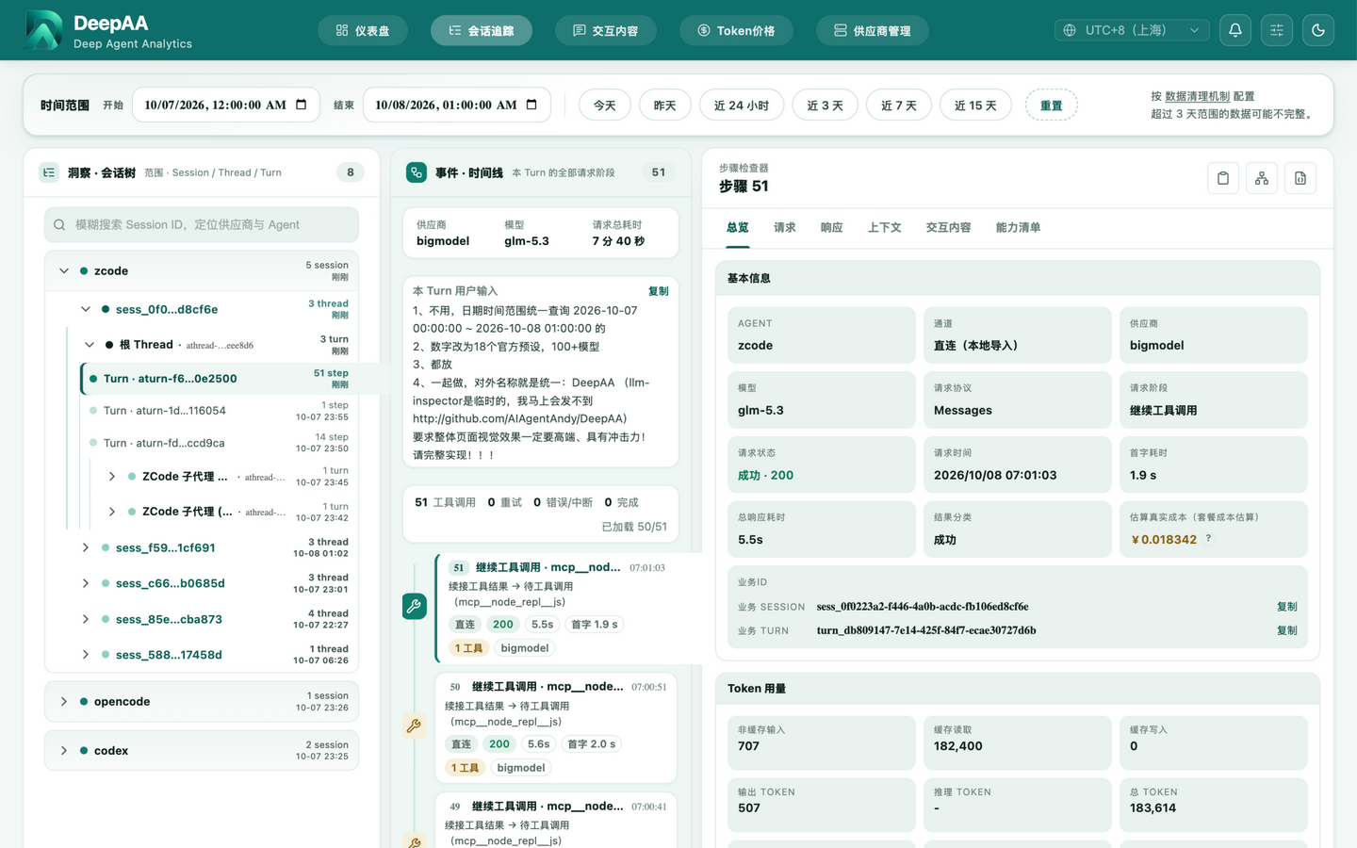Expand session sess_c66...b0685d

(86, 583)
